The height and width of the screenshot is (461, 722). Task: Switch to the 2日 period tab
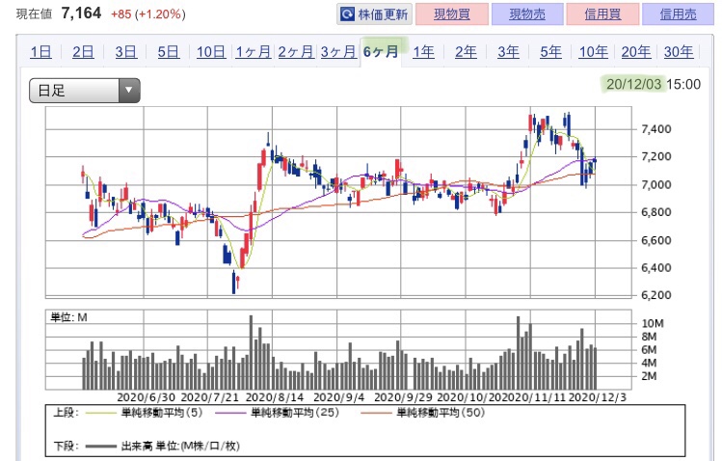click(83, 52)
